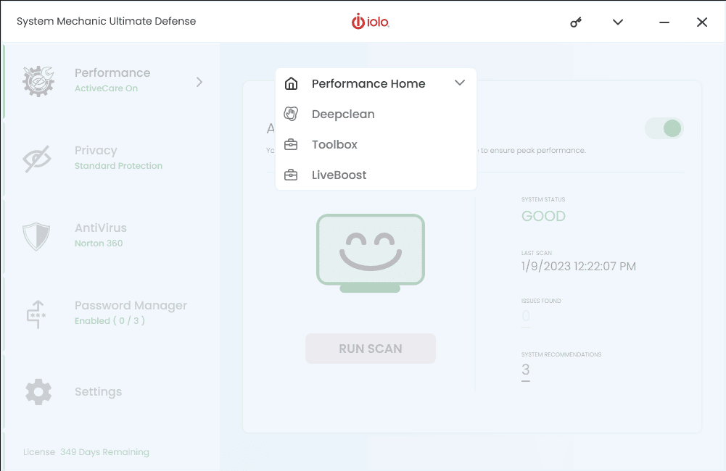
Task: Click the Settings gear icon in sidebar
Action: tap(38, 392)
